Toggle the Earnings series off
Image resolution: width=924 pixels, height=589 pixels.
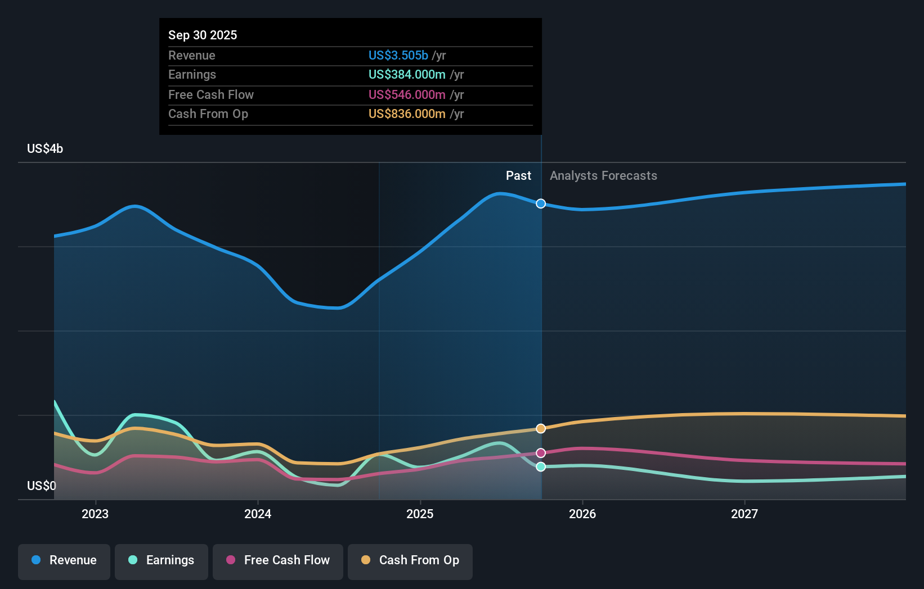[x=162, y=560]
